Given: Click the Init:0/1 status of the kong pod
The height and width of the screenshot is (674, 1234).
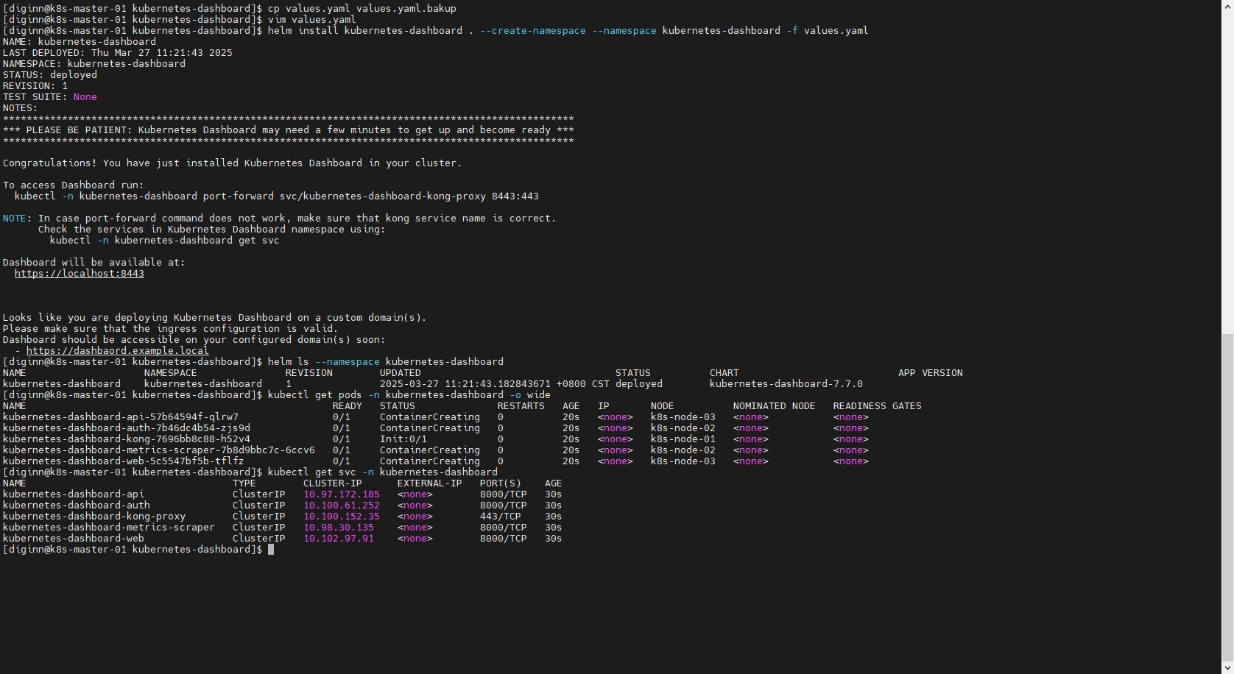Looking at the screenshot, I should 403,439.
